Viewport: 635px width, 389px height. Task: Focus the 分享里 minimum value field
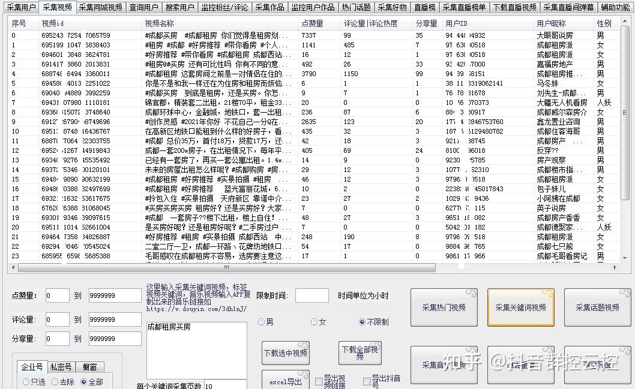pos(57,339)
